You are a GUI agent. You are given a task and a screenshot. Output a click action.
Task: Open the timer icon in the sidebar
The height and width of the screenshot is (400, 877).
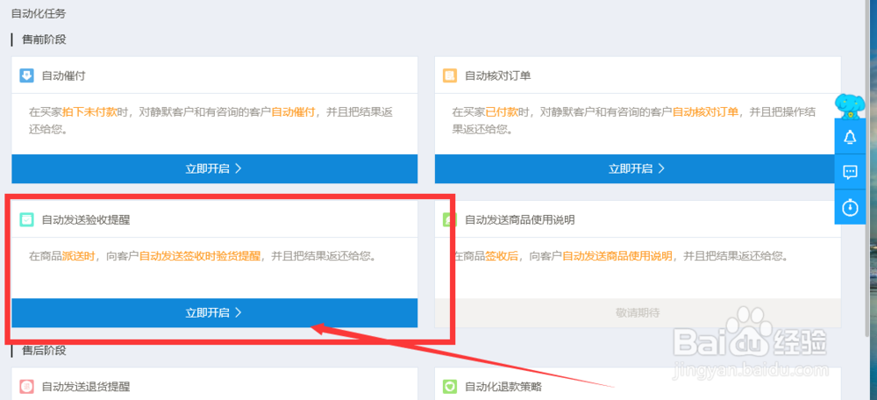850,207
